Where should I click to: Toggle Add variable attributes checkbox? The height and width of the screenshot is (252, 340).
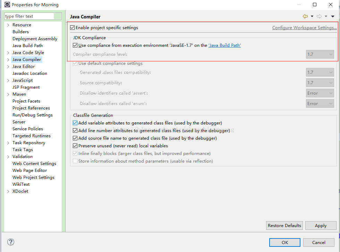coord(75,123)
